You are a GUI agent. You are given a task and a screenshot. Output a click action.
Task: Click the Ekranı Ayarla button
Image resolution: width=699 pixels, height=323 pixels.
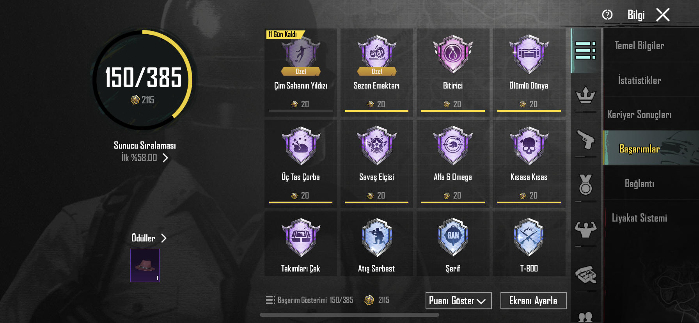(x=533, y=301)
